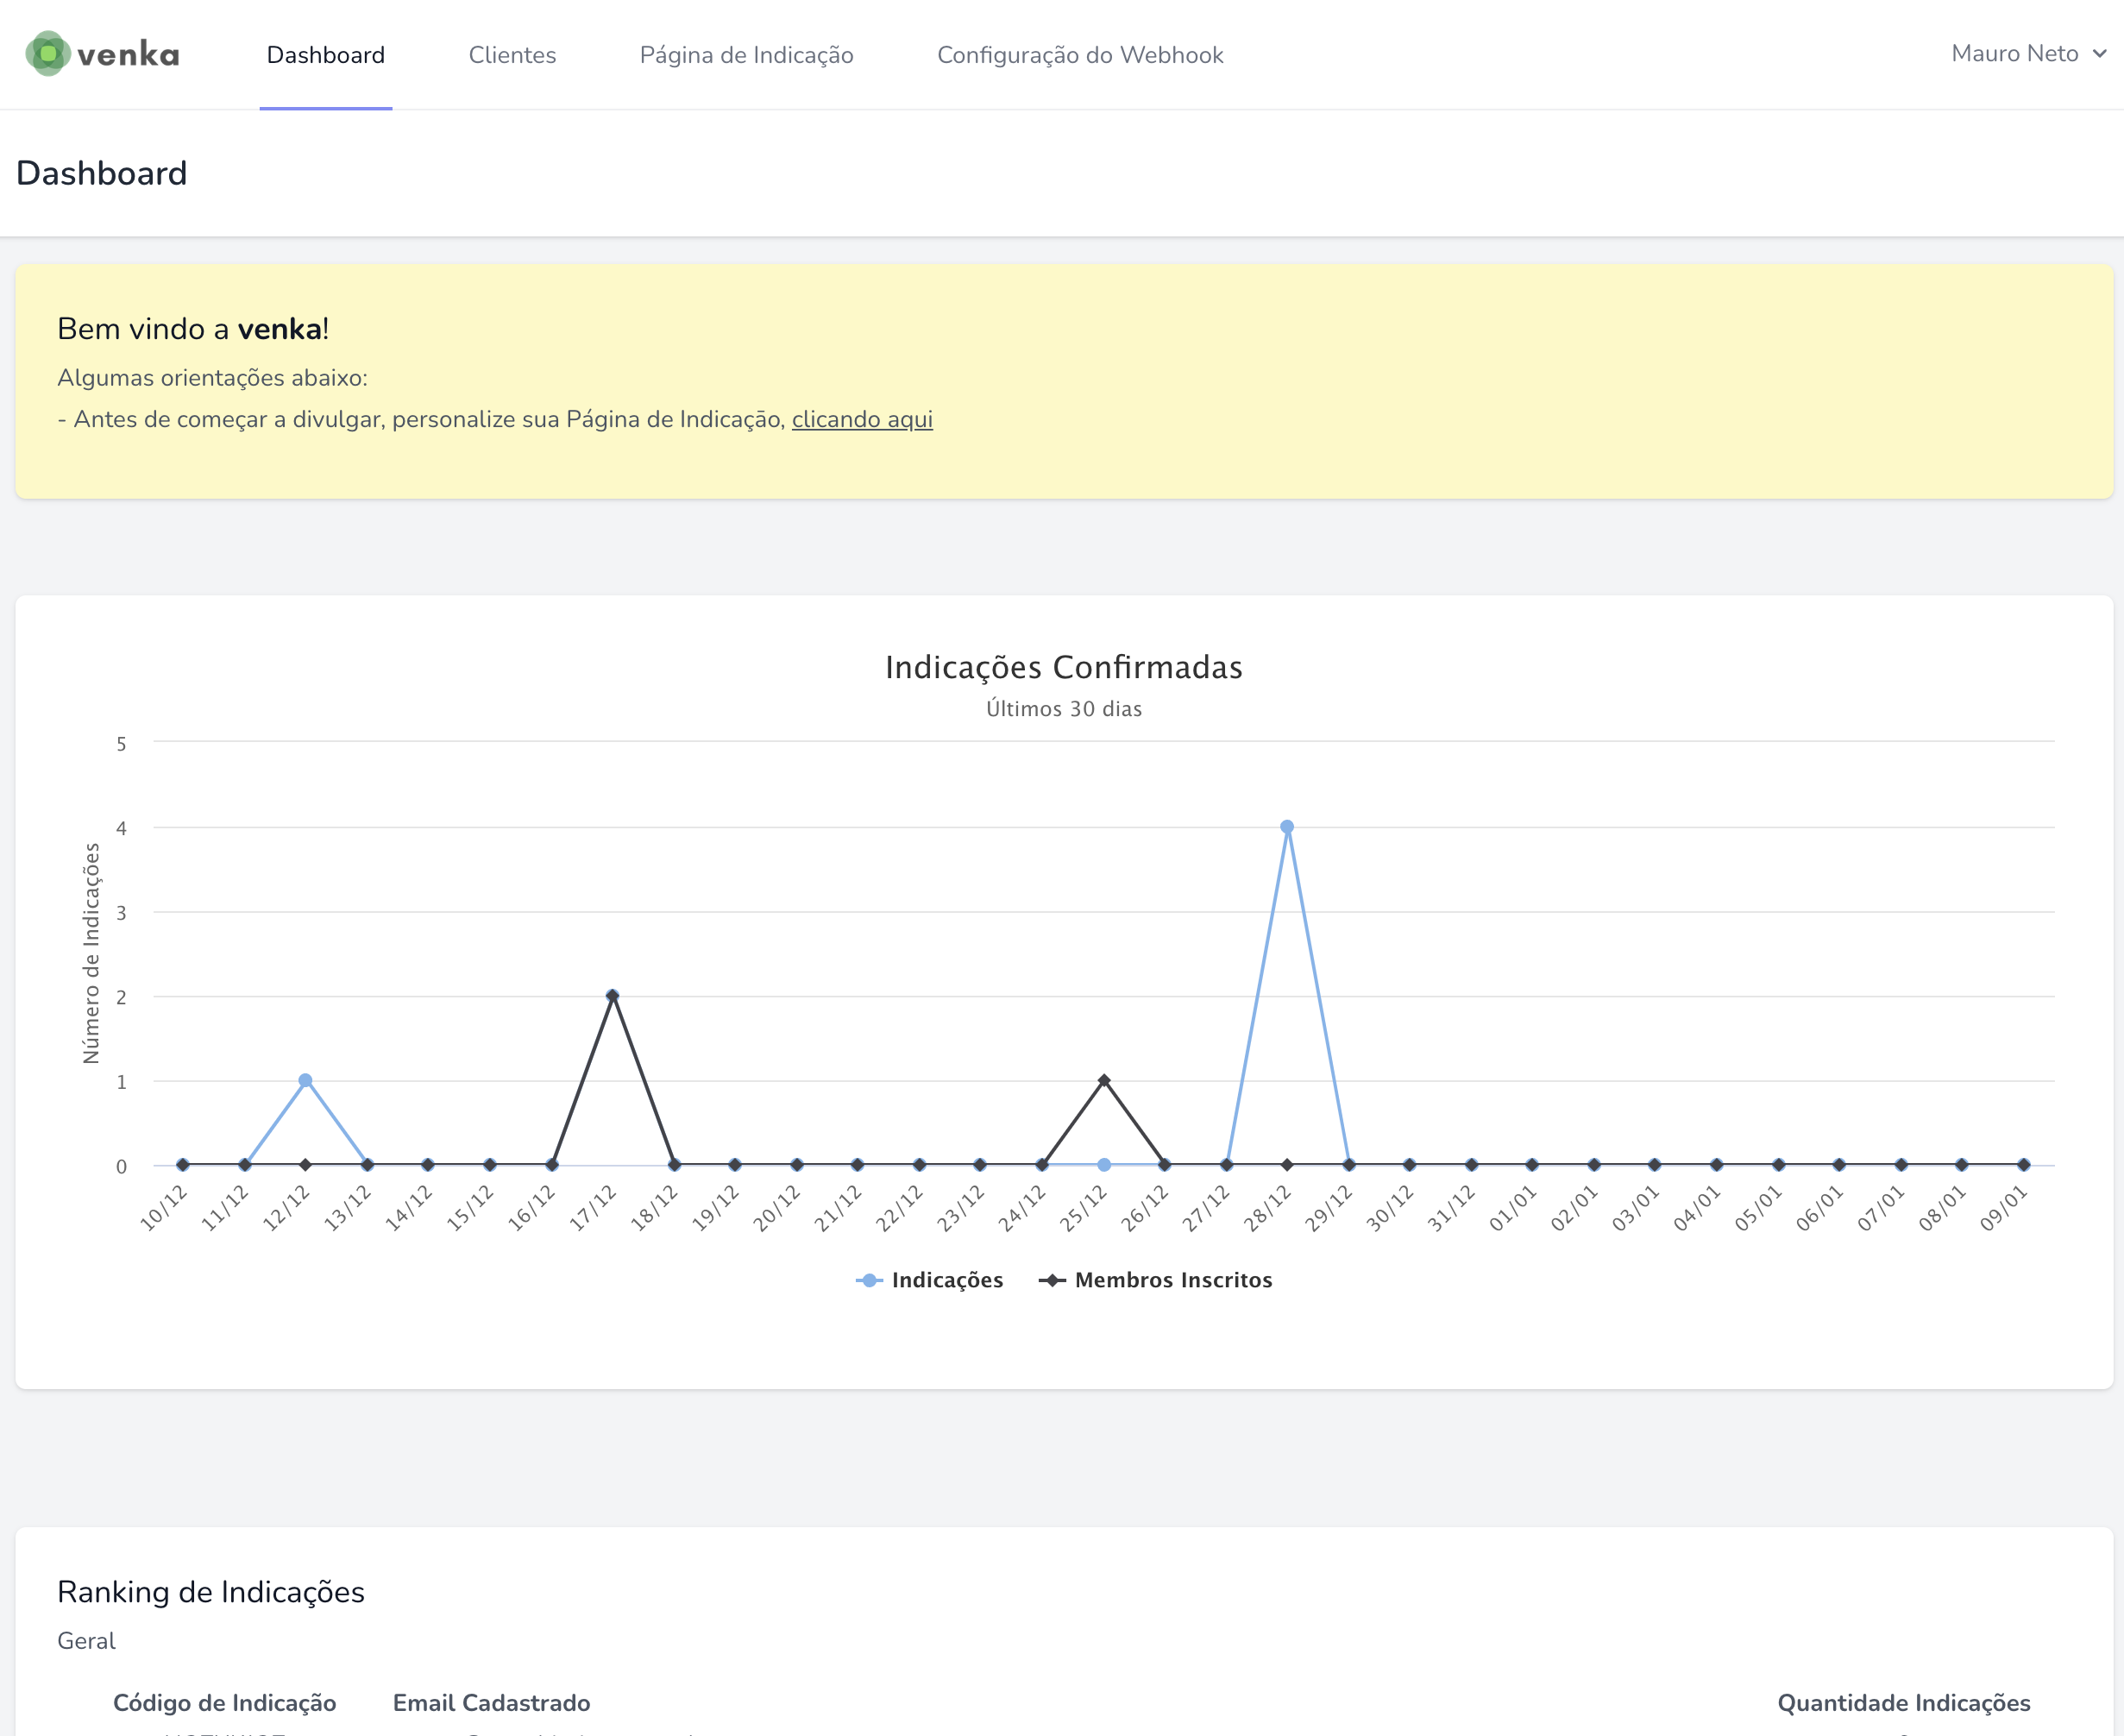Click the chevron next to Mauro Neto
Screen dimensions: 2124x1736
2100,54
